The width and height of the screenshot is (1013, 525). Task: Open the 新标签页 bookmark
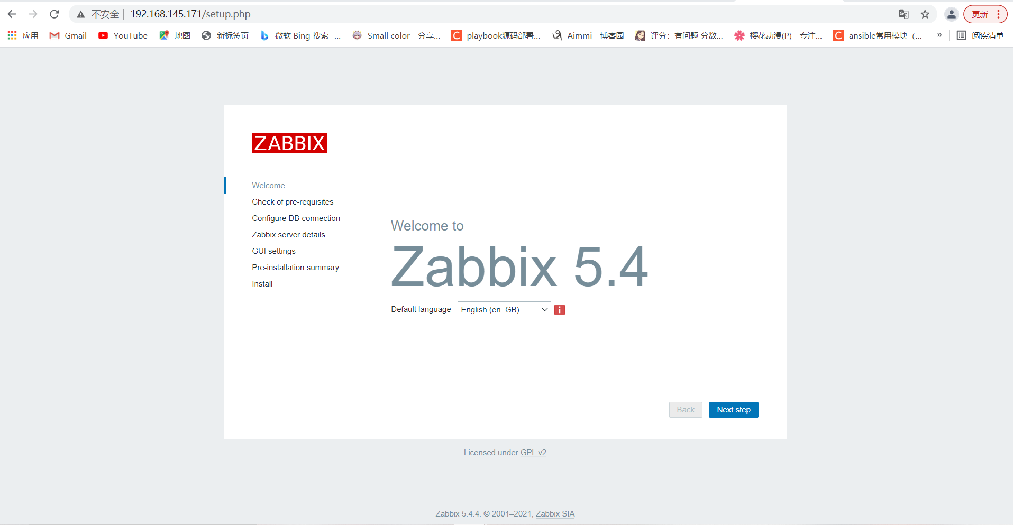pyautogui.click(x=225, y=35)
